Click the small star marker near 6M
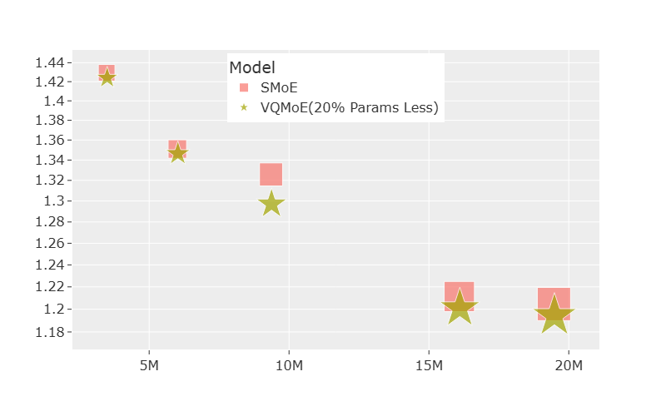The image size is (666, 416). 177,154
